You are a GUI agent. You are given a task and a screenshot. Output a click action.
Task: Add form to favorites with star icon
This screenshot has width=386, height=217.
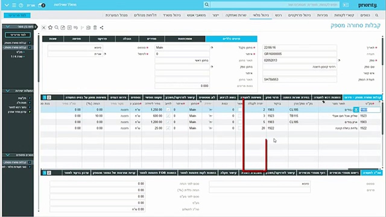pos(50,27)
